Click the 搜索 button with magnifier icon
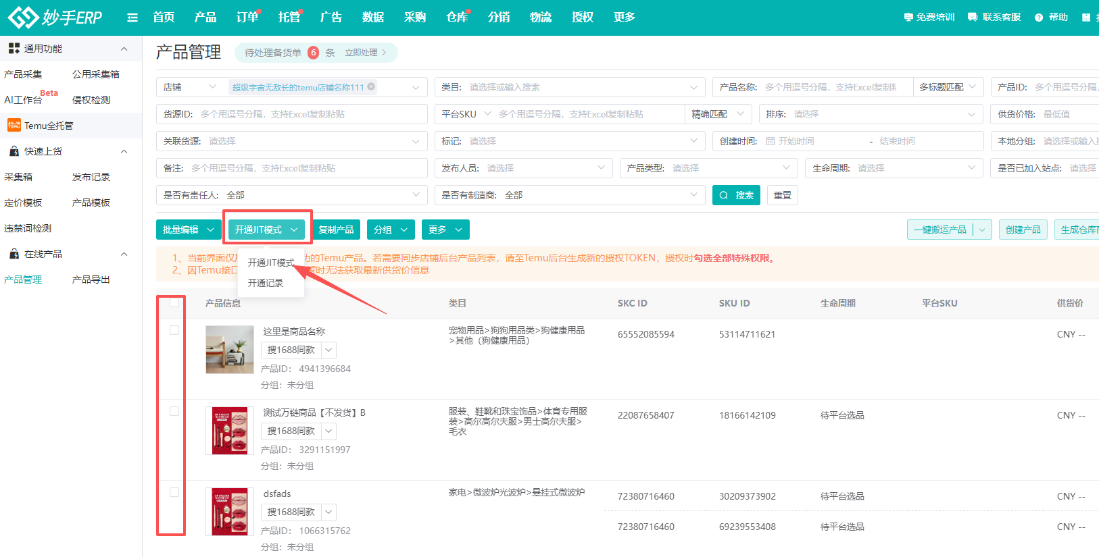 tap(736, 195)
